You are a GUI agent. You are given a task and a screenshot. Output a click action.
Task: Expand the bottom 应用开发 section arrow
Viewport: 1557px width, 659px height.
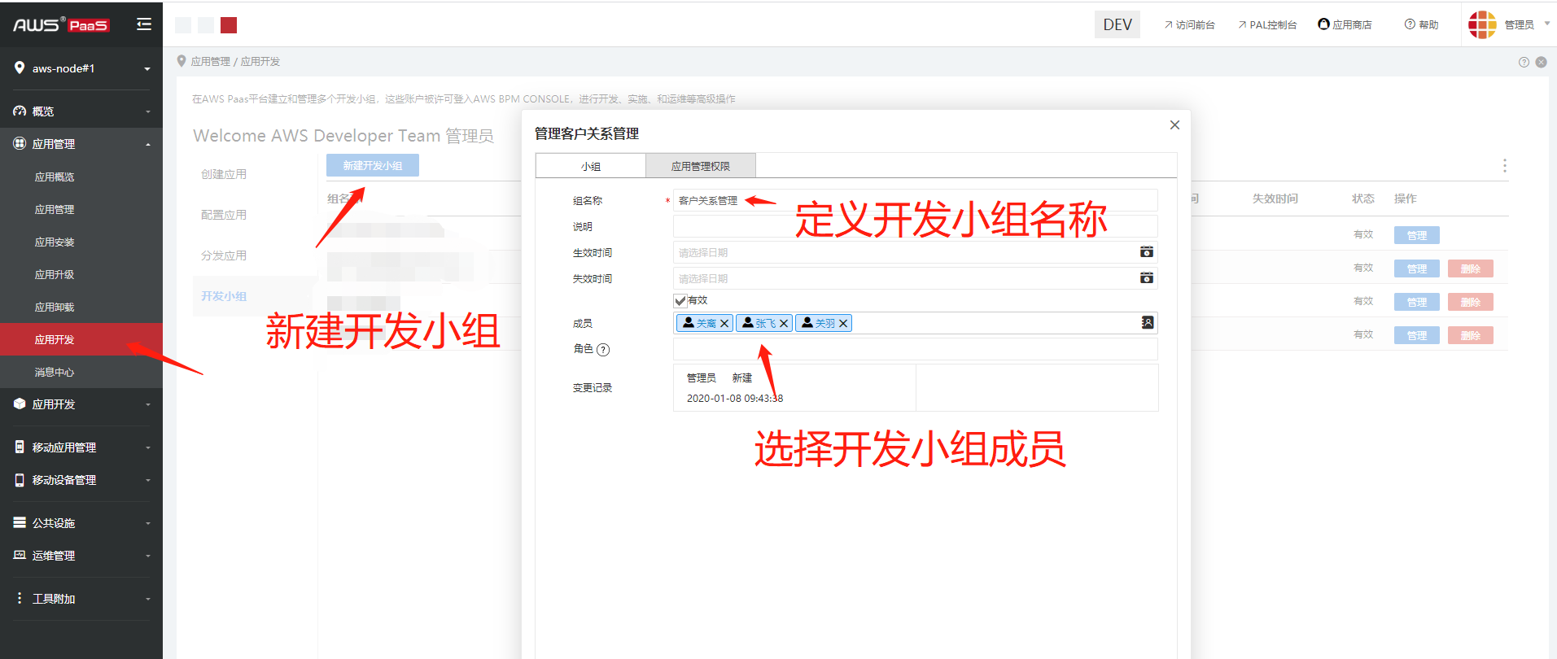(148, 404)
